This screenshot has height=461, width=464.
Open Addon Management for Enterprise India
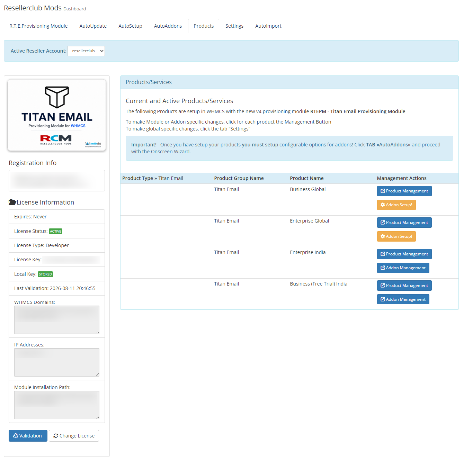click(x=403, y=268)
